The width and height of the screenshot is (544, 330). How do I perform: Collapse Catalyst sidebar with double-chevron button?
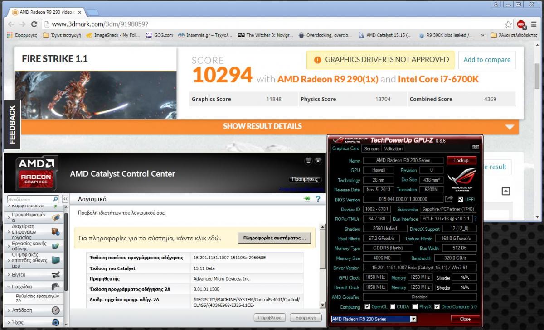65,199
